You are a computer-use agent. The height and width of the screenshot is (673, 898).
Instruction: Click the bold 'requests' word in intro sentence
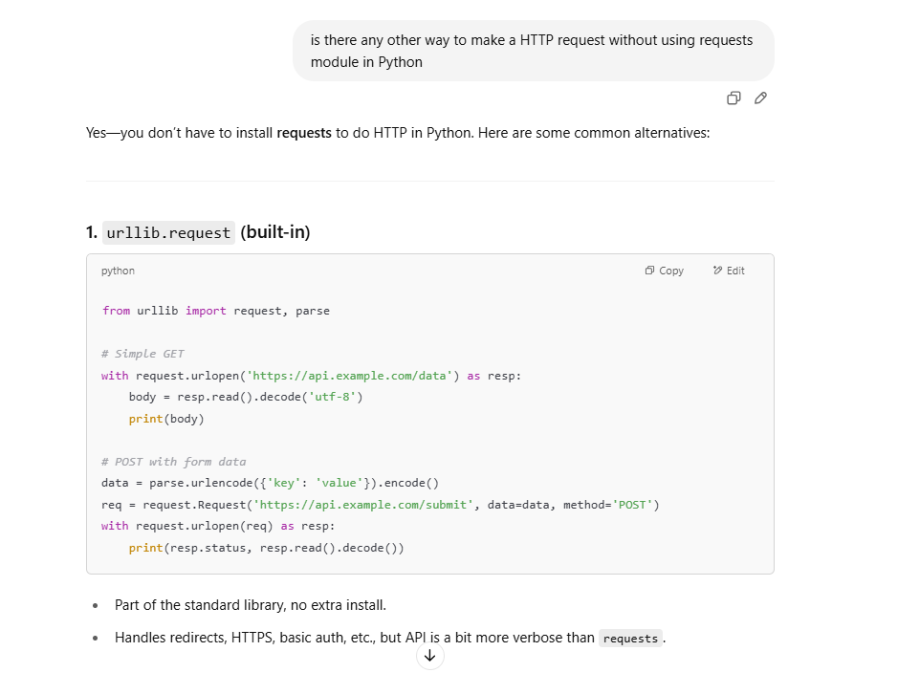(x=304, y=133)
